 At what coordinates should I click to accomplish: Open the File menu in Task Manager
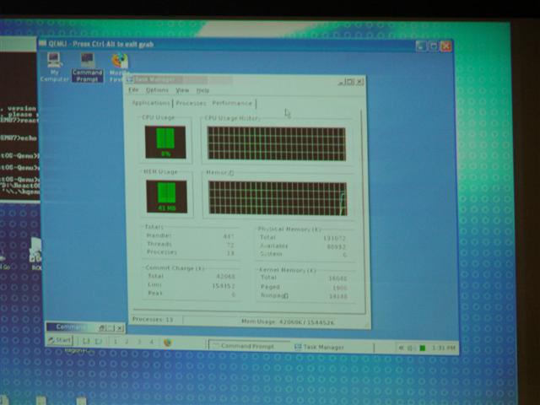(133, 90)
